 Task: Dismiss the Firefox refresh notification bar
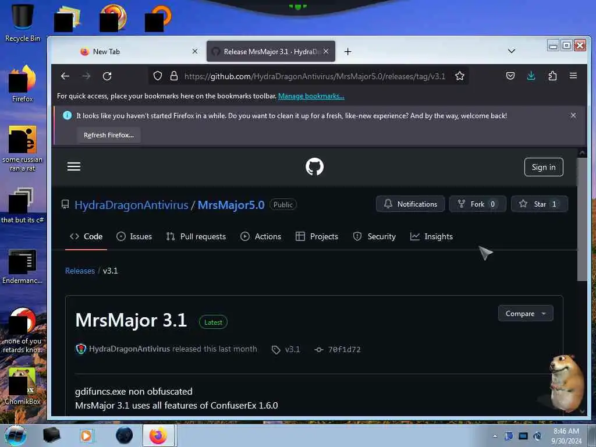click(573, 115)
